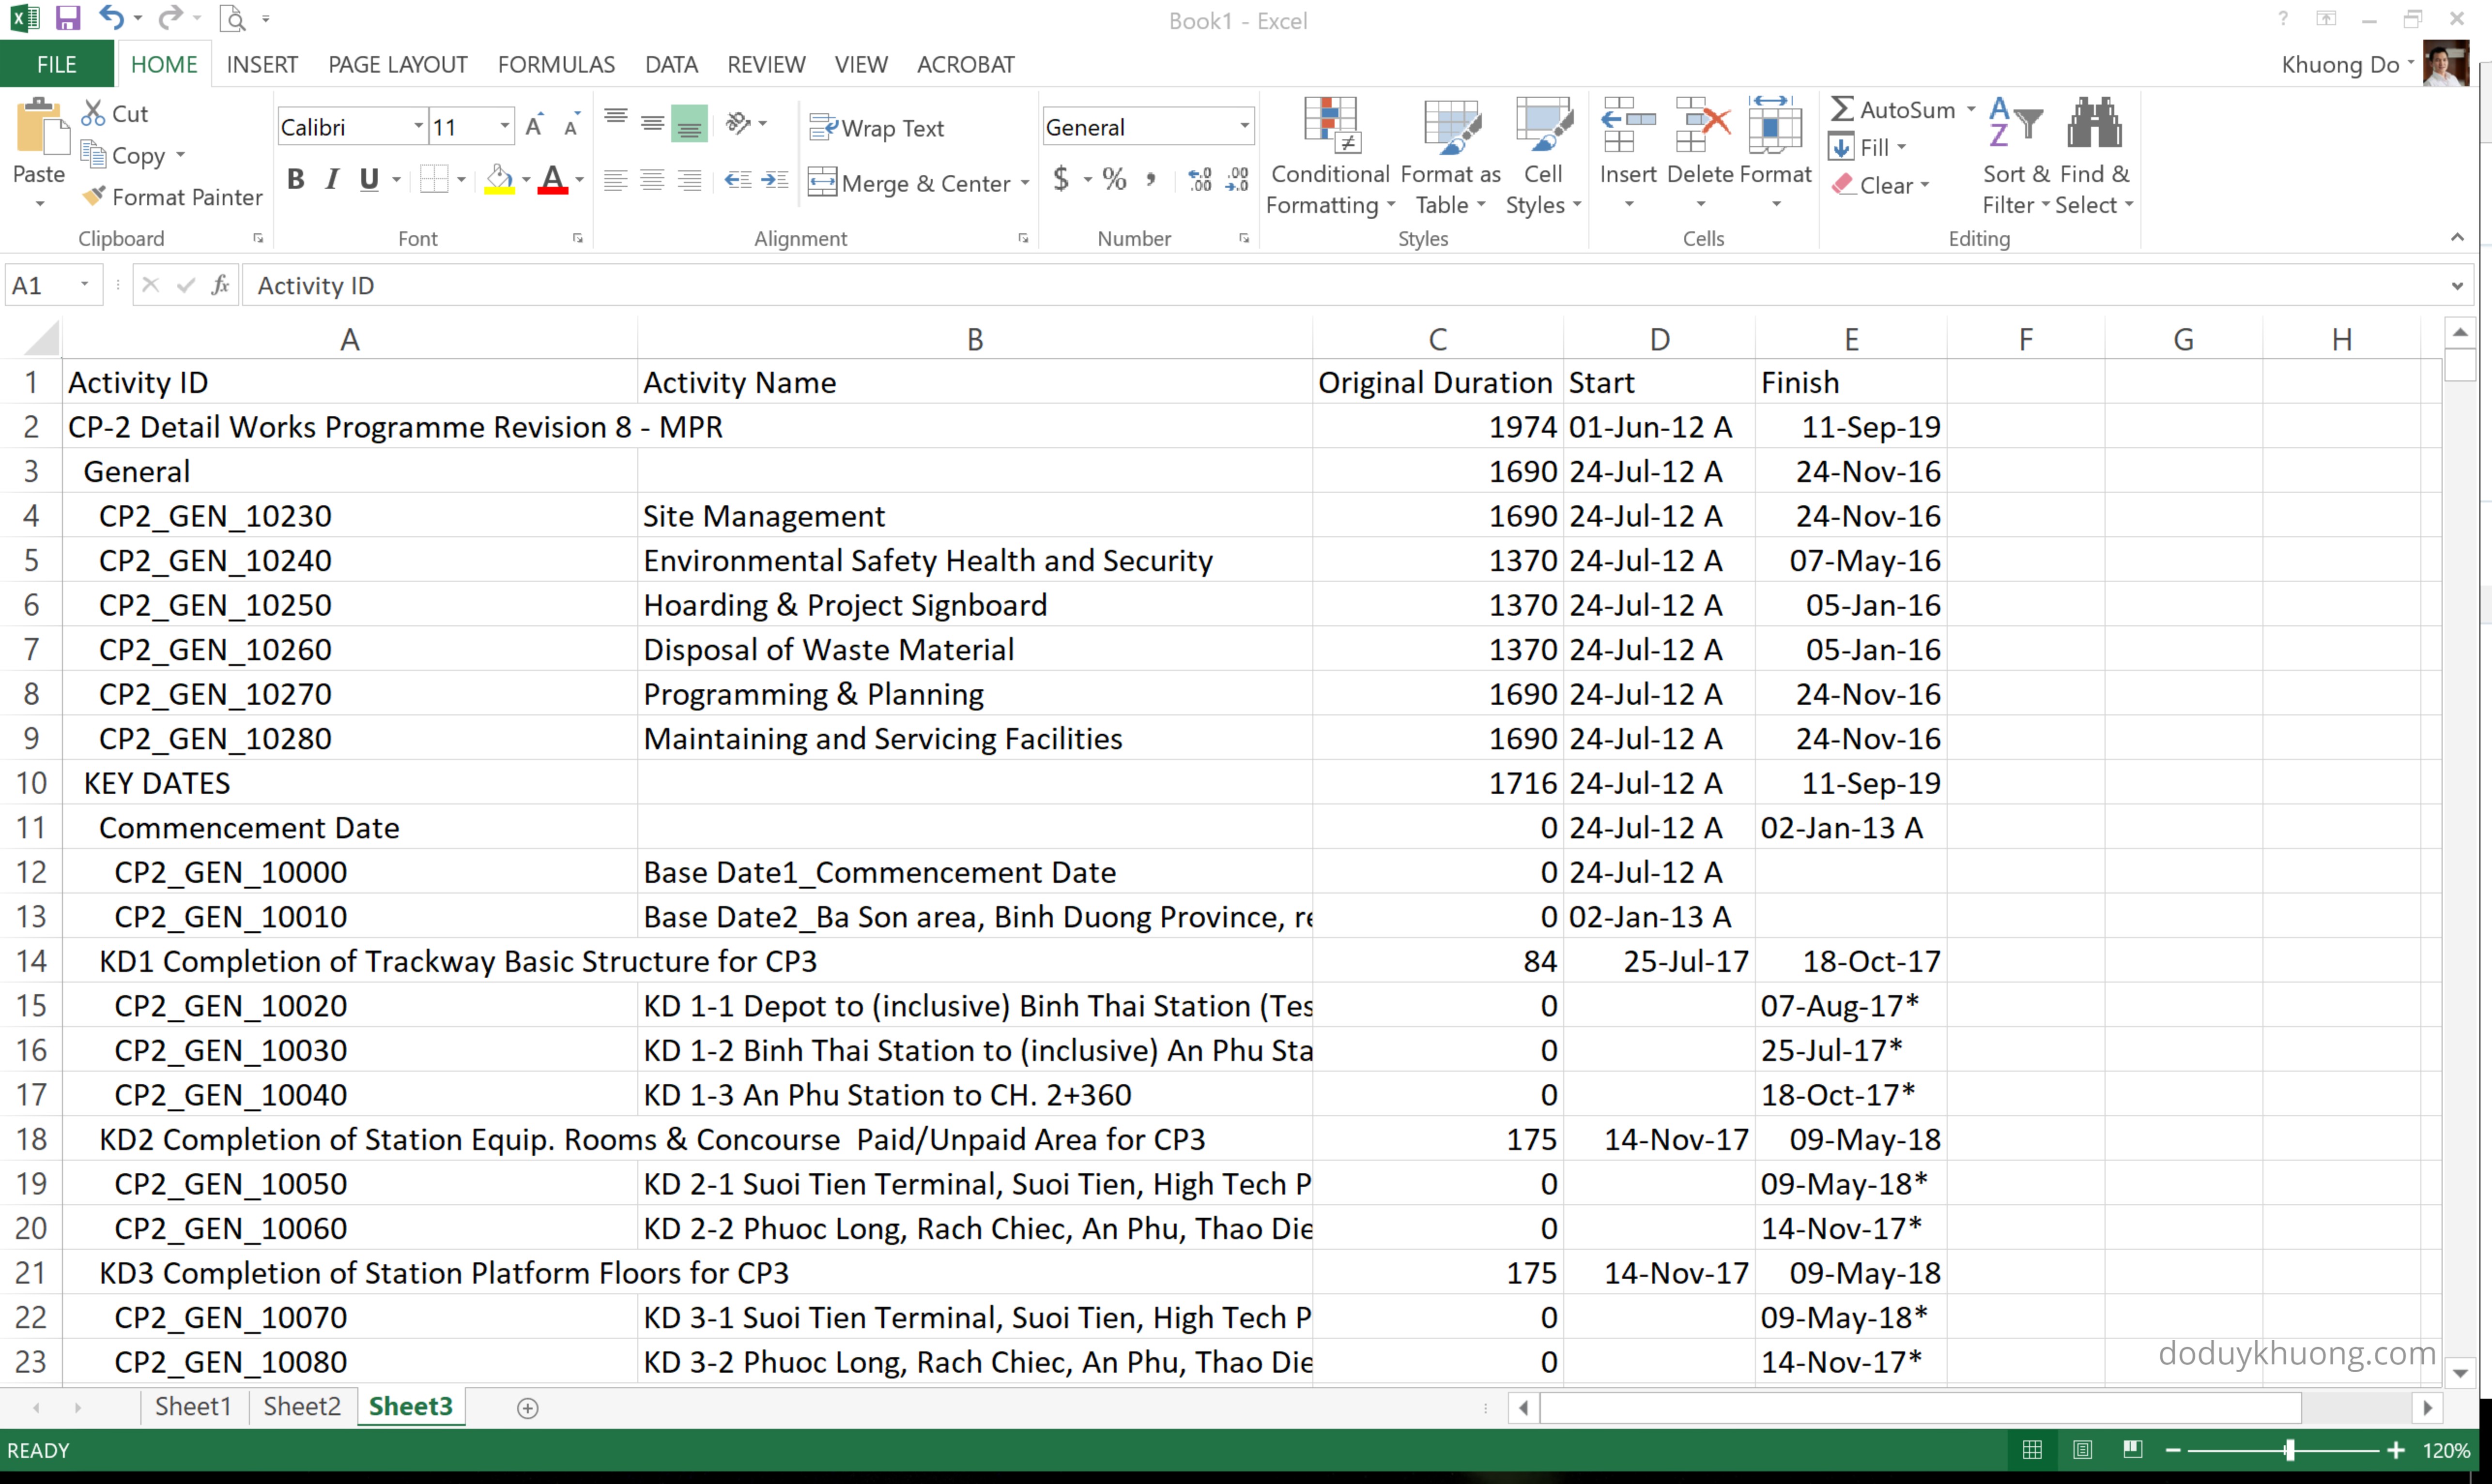Click the Page Layout view icon

(2082, 1449)
